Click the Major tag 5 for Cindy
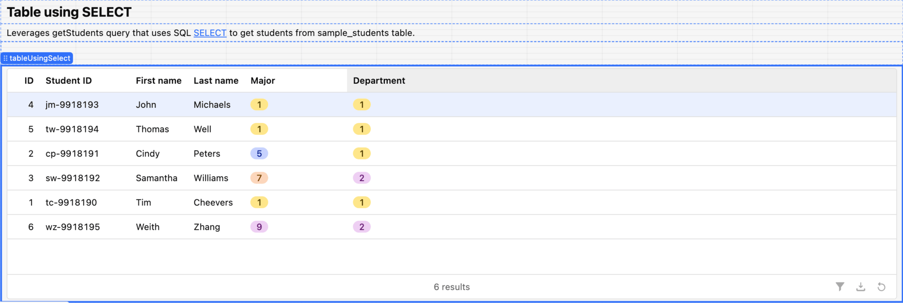Image resolution: width=903 pixels, height=303 pixels. (259, 154)
